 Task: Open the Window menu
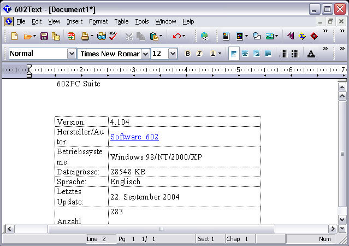tap(165, 21)
